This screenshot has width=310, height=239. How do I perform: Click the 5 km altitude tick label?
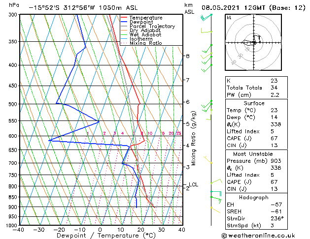[x=188, y=124]
